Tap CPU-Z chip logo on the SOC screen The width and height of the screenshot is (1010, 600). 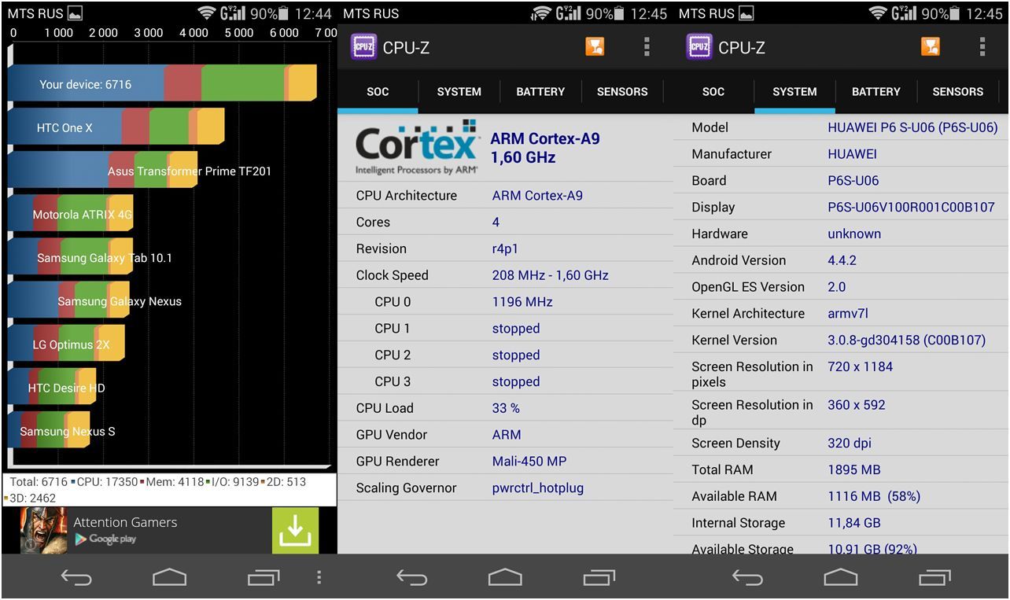coord(363,47)
